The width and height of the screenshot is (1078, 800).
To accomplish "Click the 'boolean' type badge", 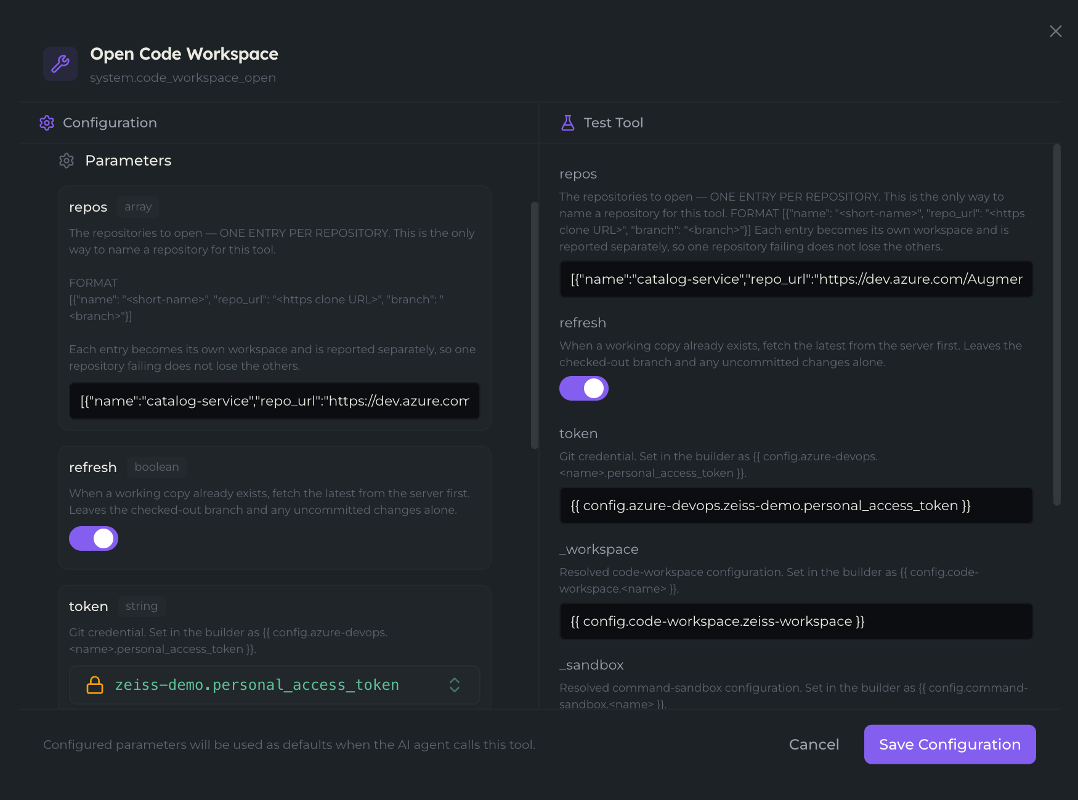I will [x=157, y=467].
